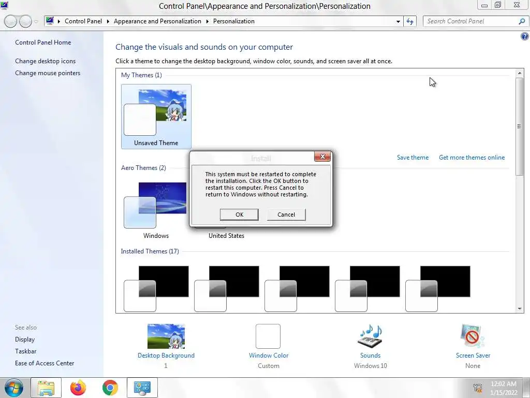The width and height of the screenshot is (530, 398).
Task: Click the theme list scroll up arrow
Action: (x=520, y=73)
